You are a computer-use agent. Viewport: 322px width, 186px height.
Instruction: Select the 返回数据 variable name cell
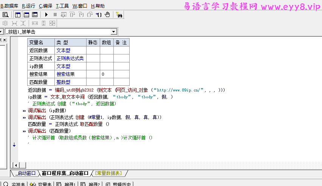click(41, 50)
